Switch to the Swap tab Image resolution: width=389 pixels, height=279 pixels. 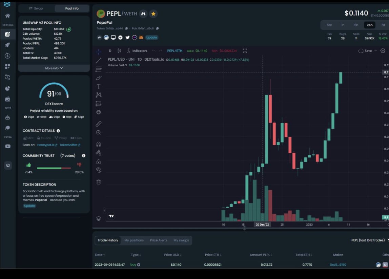[x=36, y=8]
